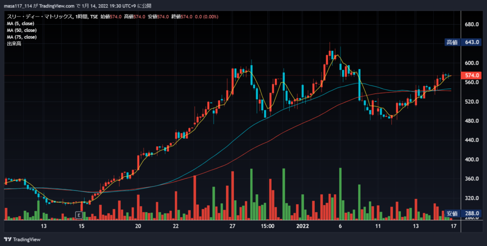The width and height of the screenshot is (487, 246).
Task: Click the 320.0 price axis value
Action: coord(471,198)
